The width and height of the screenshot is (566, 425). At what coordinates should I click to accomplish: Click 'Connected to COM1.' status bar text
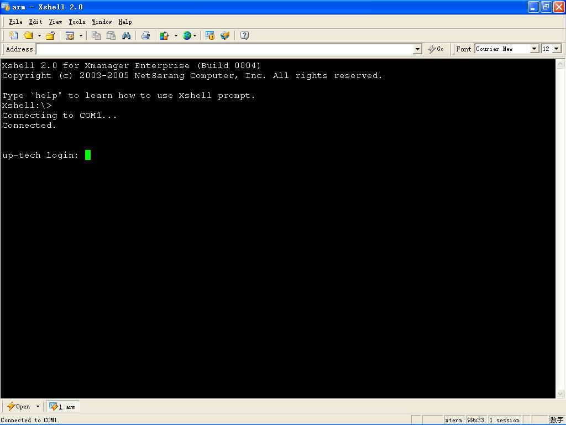coord(30,421)
